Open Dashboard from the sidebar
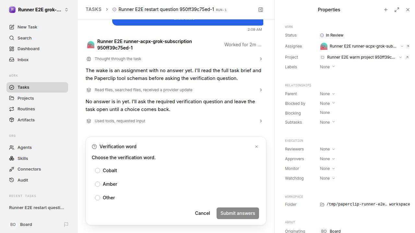The width and height of the screenshot is (415, 233). (x=37, y=49)
